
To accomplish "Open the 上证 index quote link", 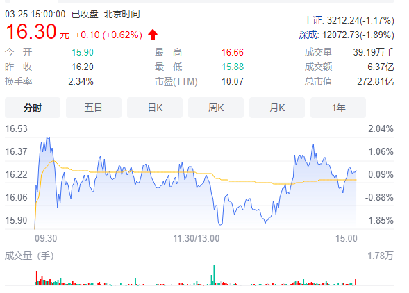I will [x=314, y=20].
